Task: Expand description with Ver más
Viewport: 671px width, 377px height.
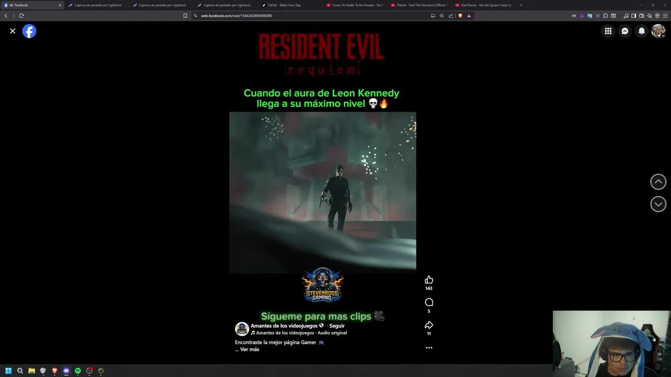Action: pos(250,349)
